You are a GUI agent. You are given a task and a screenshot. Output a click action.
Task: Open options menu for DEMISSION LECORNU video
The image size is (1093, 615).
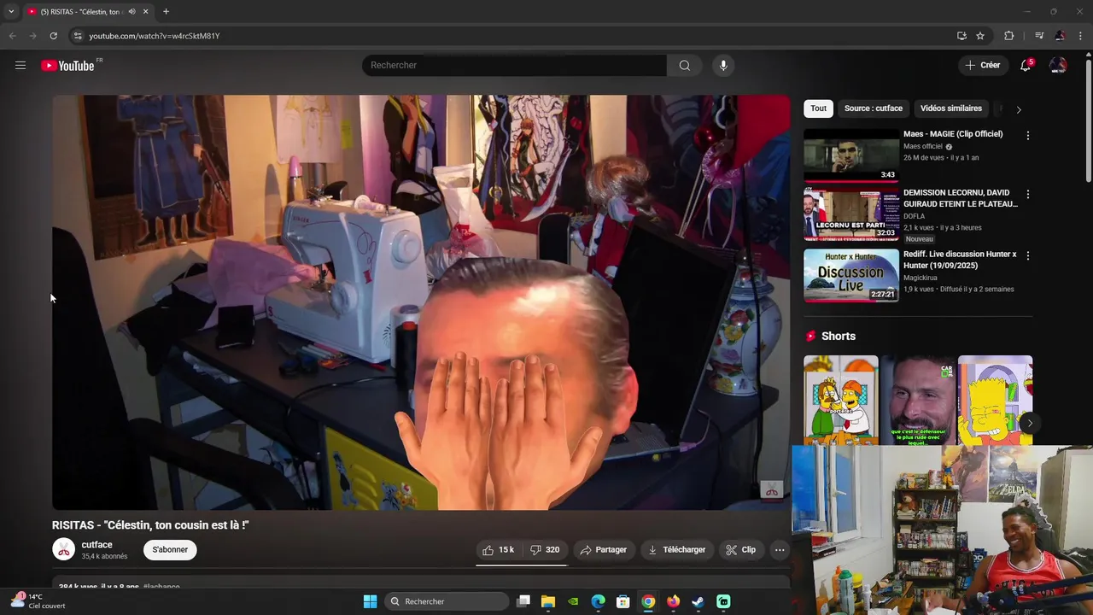pos(1027,195)
